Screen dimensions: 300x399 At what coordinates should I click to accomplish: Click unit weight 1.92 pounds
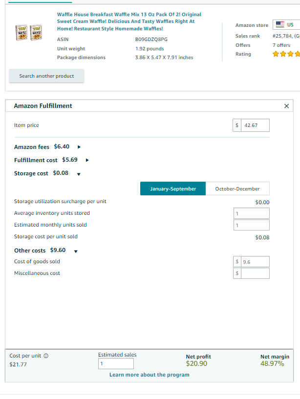coord(150,48)
